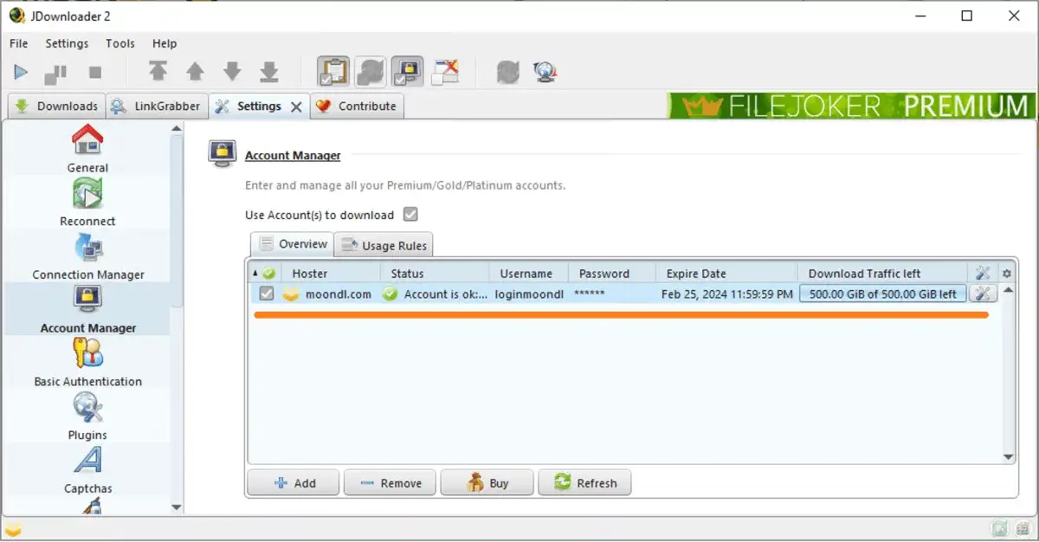1039x542 pixels.
Task: Click the update check globe icon
Action: (x=545, y=72)
